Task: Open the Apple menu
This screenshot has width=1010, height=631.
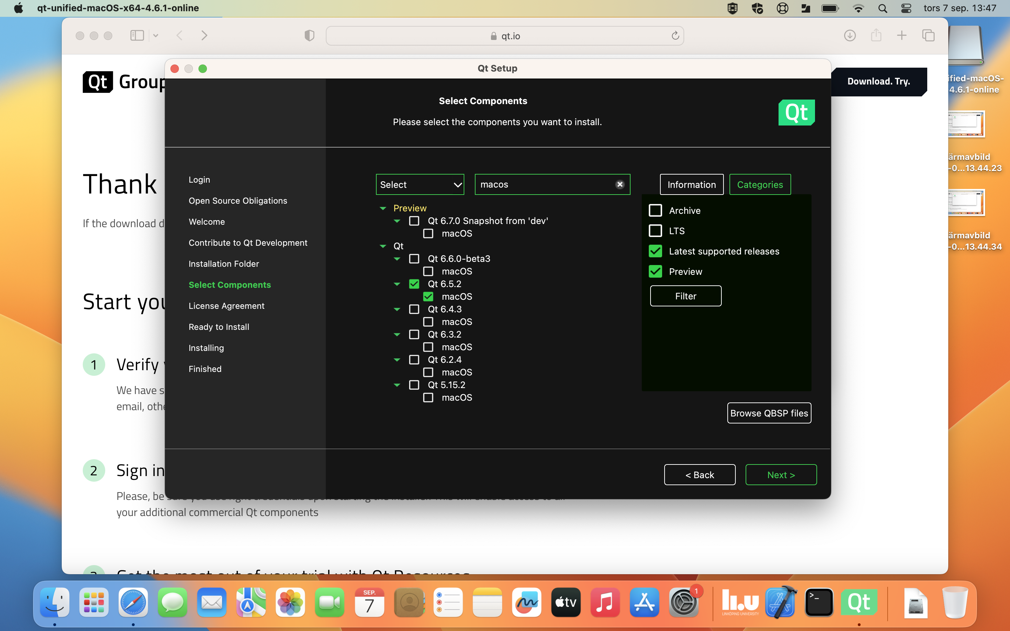Action: (18, 8)
